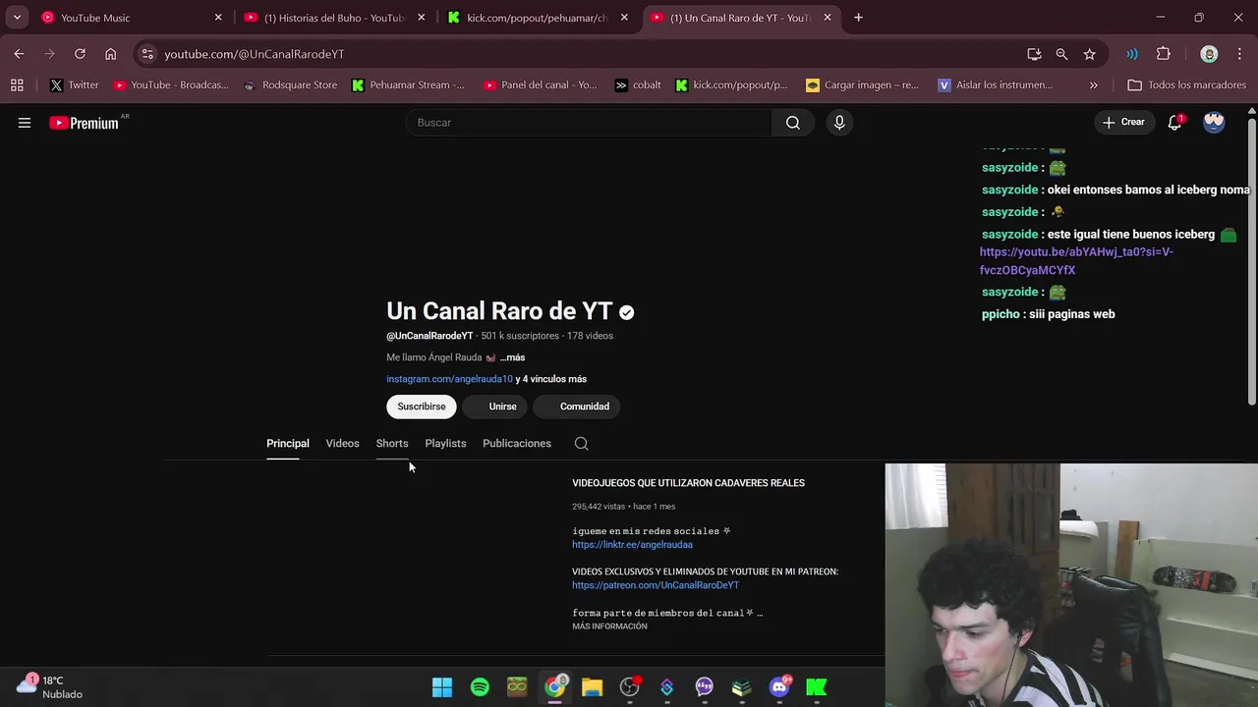
Task: Open a new browser tab with plus
Action: point(858,18)
